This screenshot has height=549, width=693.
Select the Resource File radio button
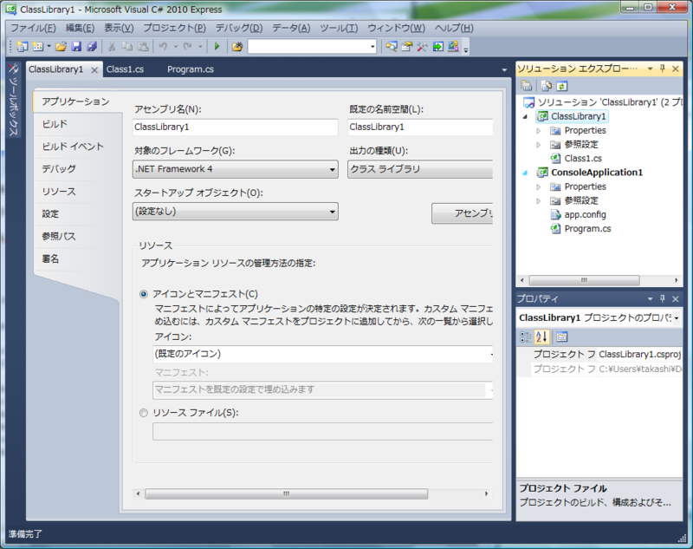144,413
